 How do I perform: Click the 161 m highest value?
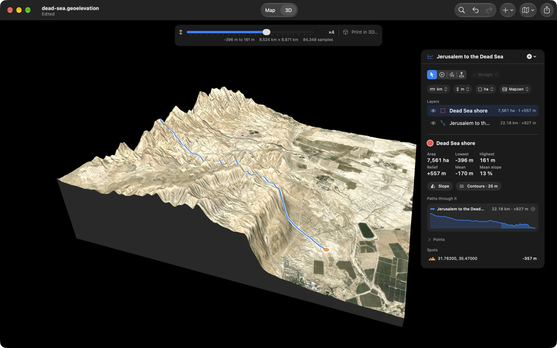point(487,160)
